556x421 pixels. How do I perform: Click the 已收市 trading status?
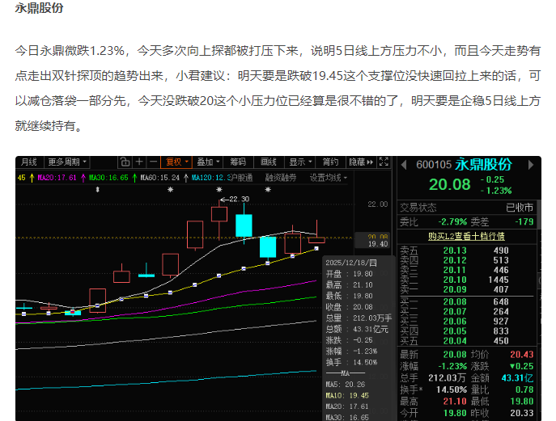click(x=520, y=208)
